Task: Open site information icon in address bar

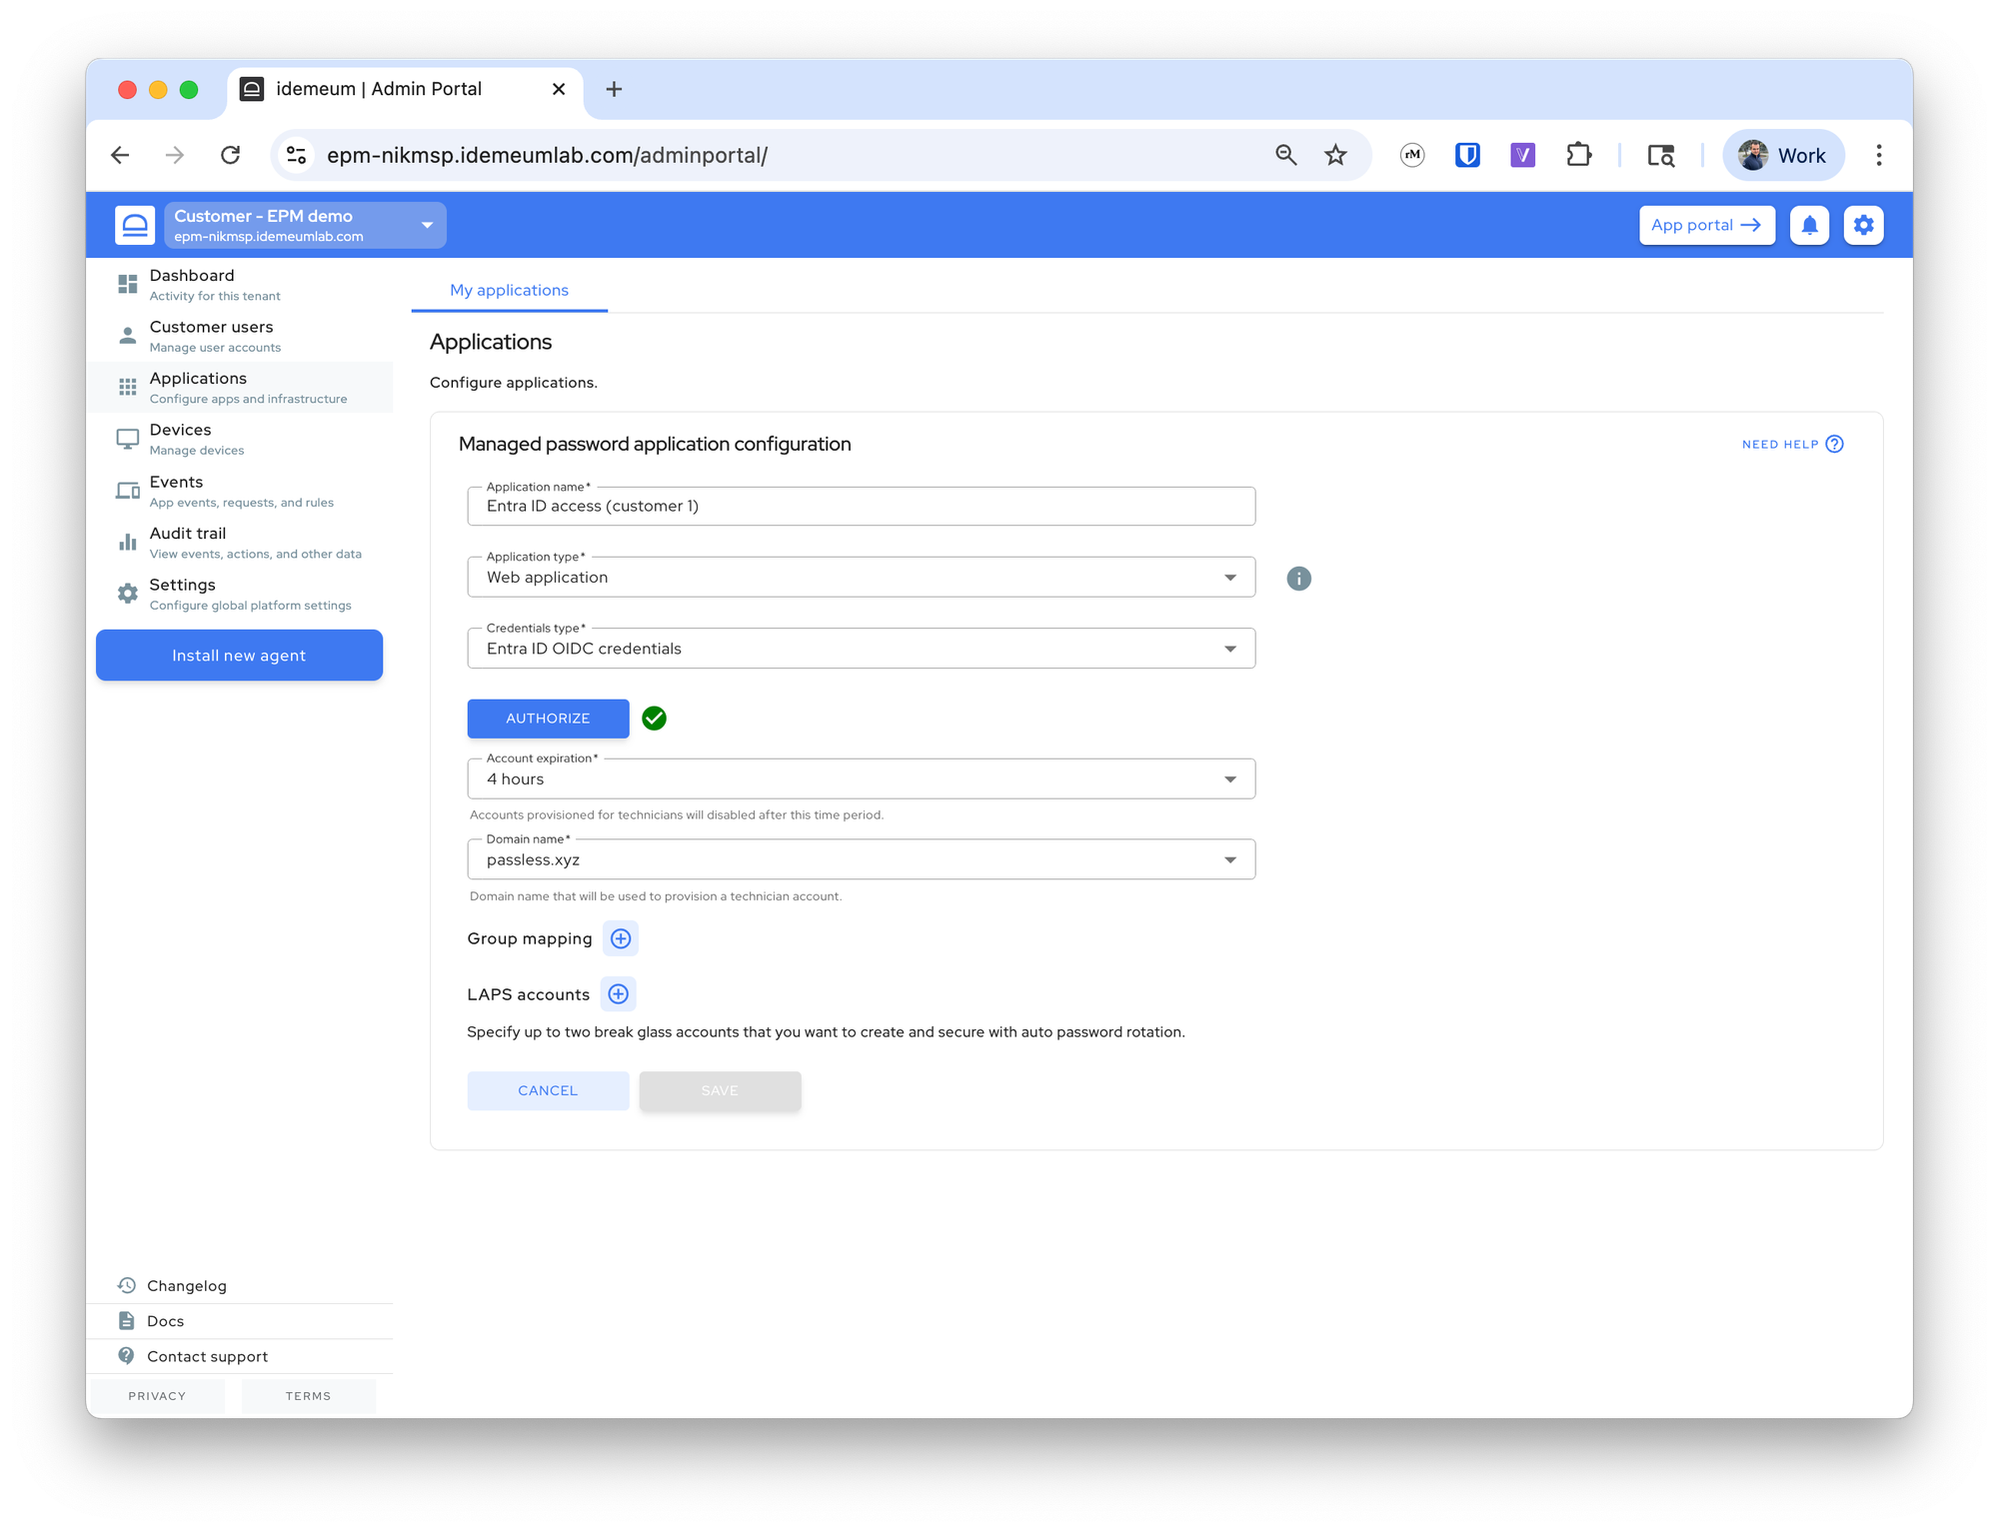Action: pos(296,155)
